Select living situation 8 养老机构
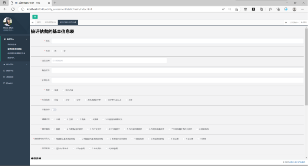Screen dimensions: 308x166 pos(197,129)
